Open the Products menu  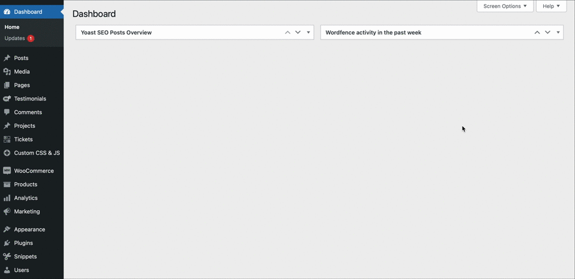click(26, 185)
